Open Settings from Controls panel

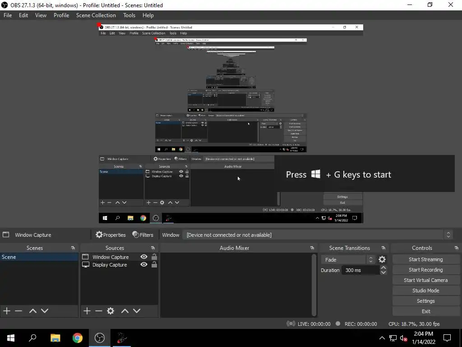coord(426,301)
